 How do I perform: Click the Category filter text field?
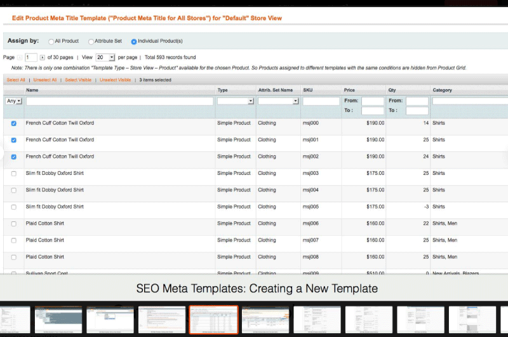[x=470, y=101]
